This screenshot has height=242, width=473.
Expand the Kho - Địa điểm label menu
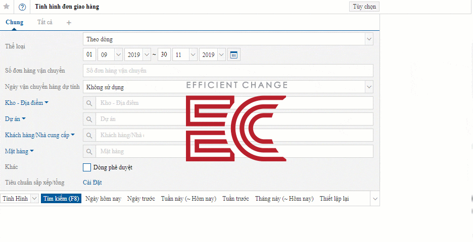[46, 103]
